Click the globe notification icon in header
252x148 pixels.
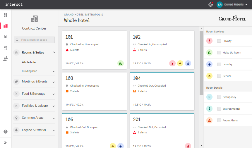(210, 5)
